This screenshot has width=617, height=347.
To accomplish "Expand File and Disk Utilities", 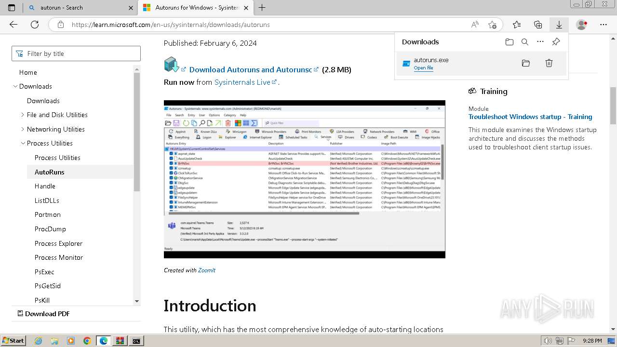I will [x=23, y=115].
